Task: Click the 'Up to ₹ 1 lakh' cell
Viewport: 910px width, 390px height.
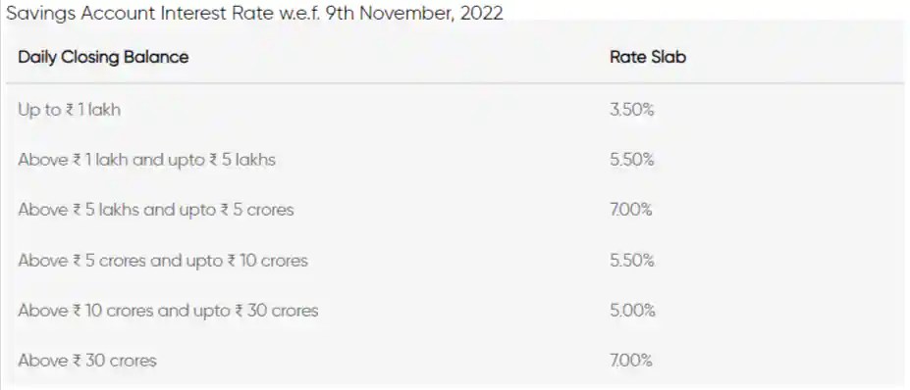Action: point(70,110)
